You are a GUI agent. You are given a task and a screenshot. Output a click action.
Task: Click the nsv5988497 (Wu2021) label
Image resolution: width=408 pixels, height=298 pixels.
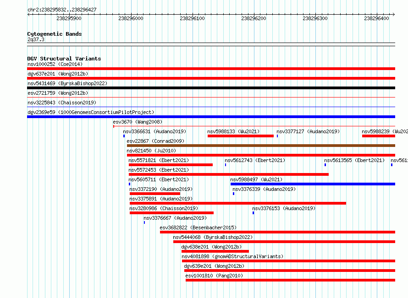point(256,179)
